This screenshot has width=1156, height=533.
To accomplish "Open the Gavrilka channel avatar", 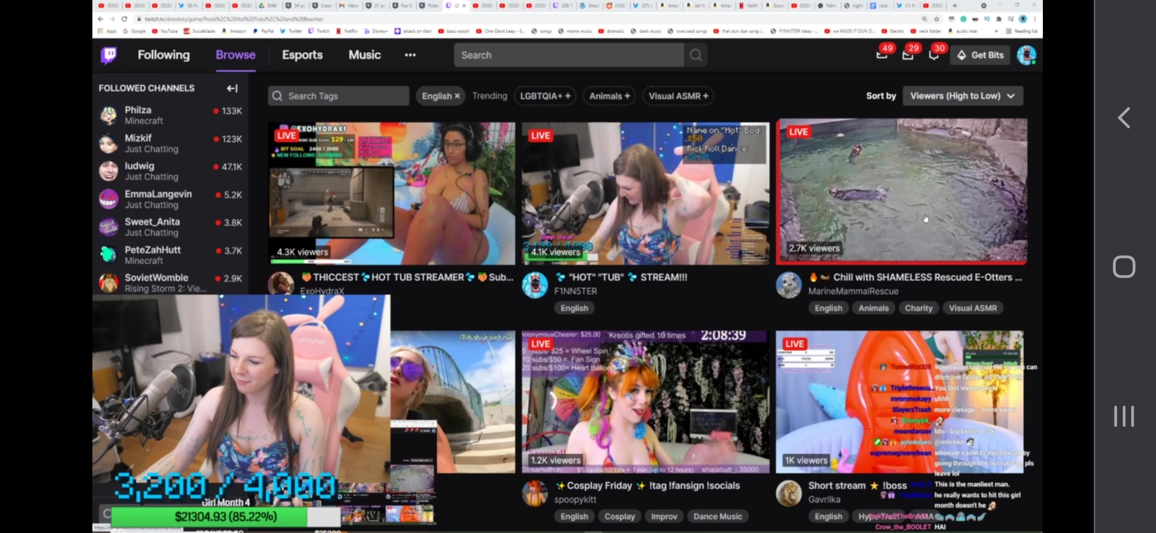I will pos(789,494).
